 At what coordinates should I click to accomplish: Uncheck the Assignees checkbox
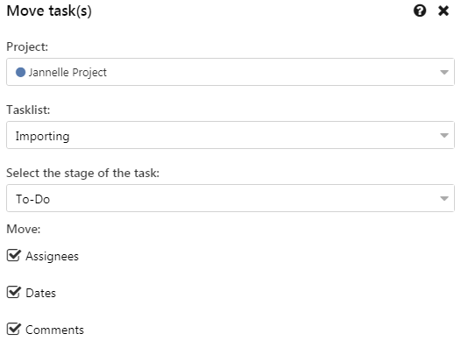point(13,255)
